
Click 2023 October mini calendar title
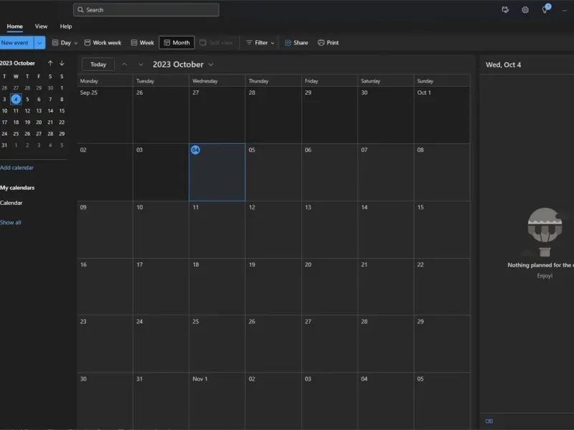[17, 63]
